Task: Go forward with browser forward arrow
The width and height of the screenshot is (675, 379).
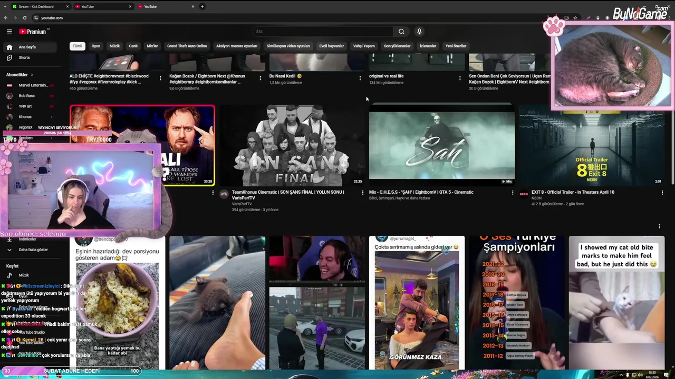Action: 15,18
